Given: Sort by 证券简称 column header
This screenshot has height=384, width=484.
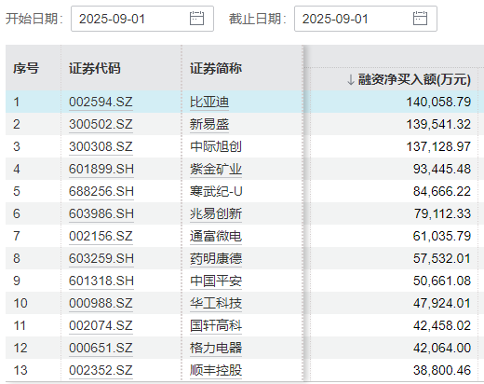Looking at the screenshot, I should coord(216,68).
